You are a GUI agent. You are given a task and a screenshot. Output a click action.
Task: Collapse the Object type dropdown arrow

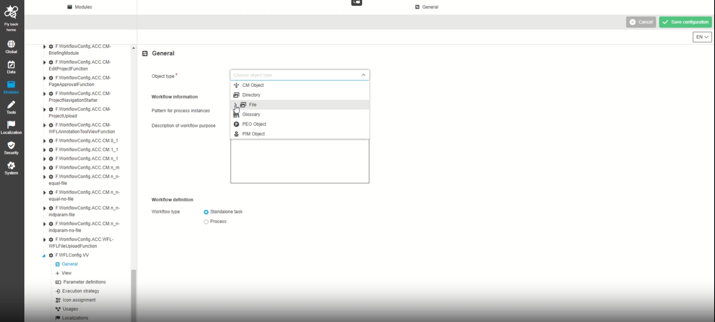pos(363,75)
